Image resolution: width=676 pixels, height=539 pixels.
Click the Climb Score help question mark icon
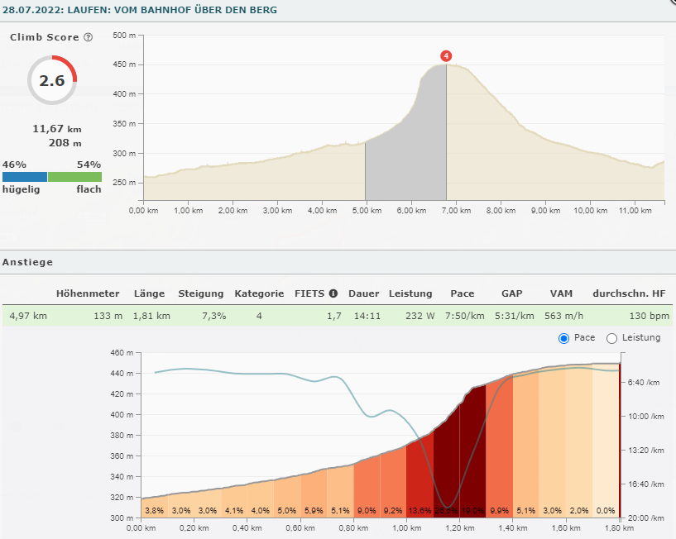coord(89,38)
